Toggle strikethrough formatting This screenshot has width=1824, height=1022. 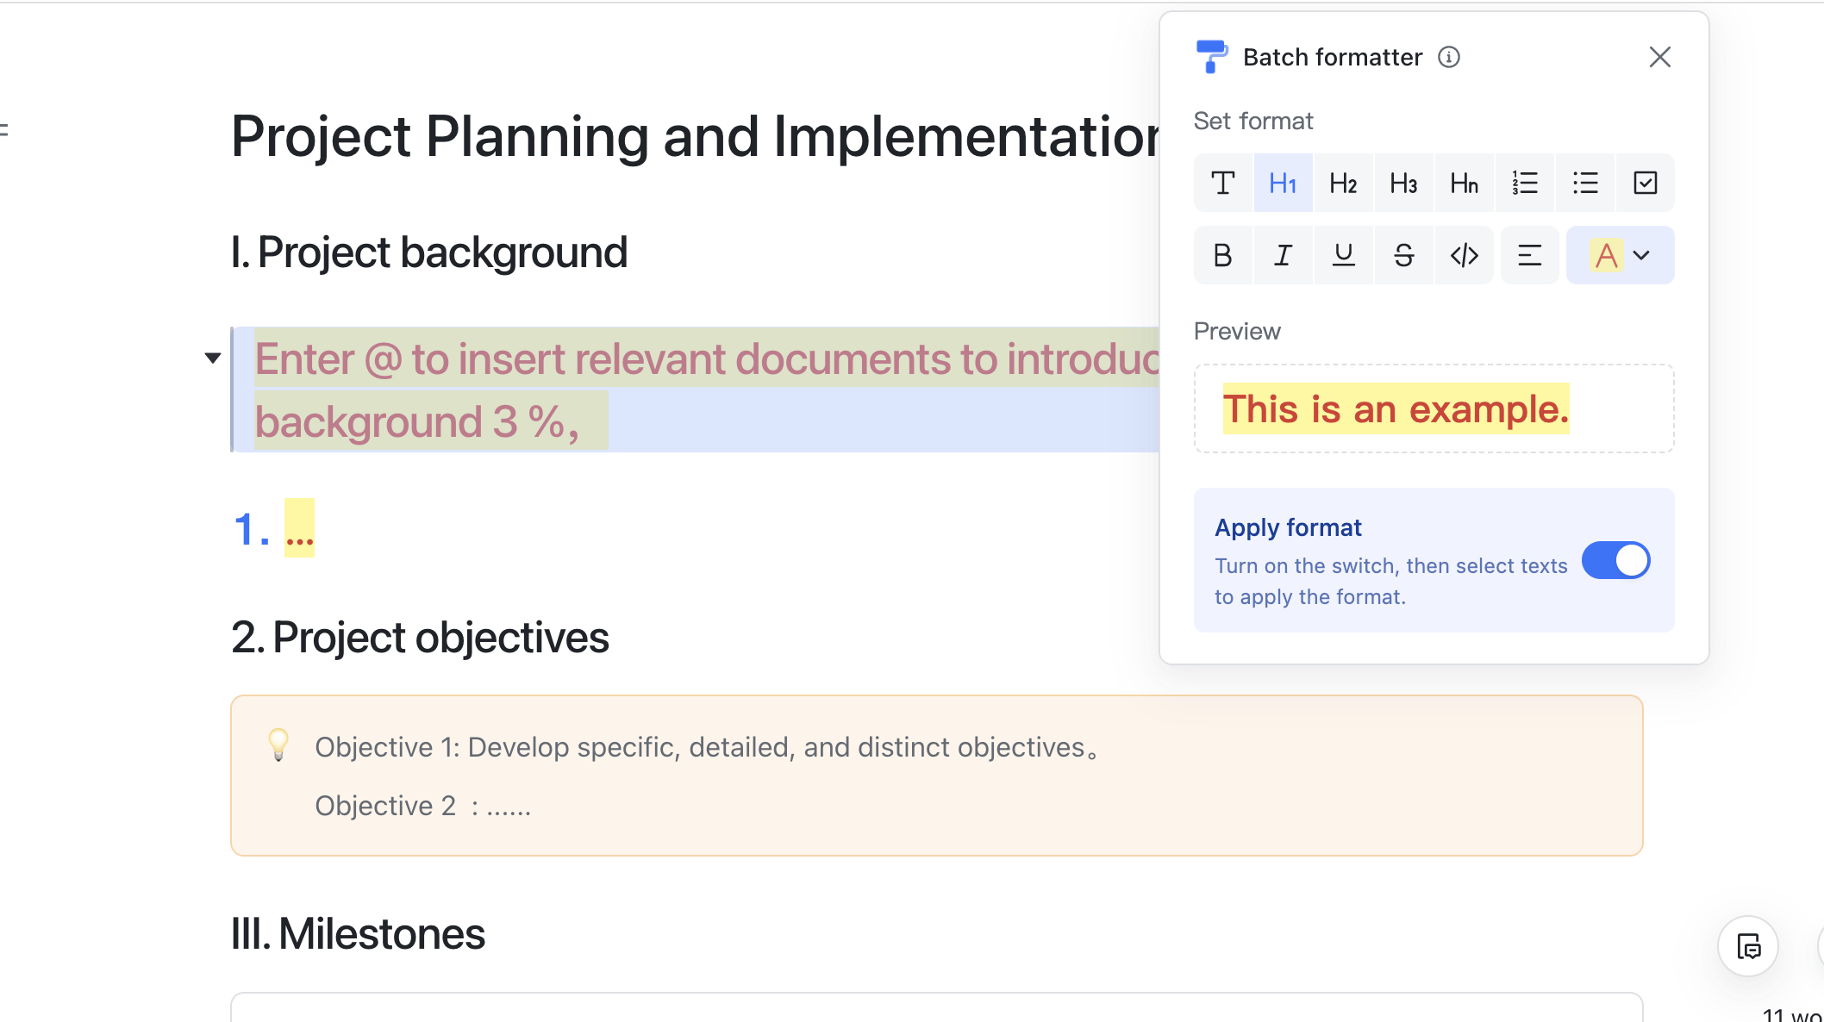(x=1403, y=255)
